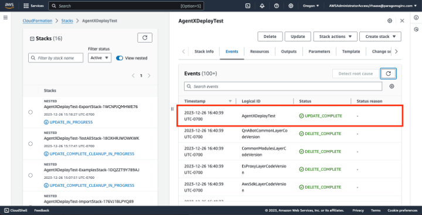
Task: Open the Filter status Active dropdown
Action: (x=100, y=58)
